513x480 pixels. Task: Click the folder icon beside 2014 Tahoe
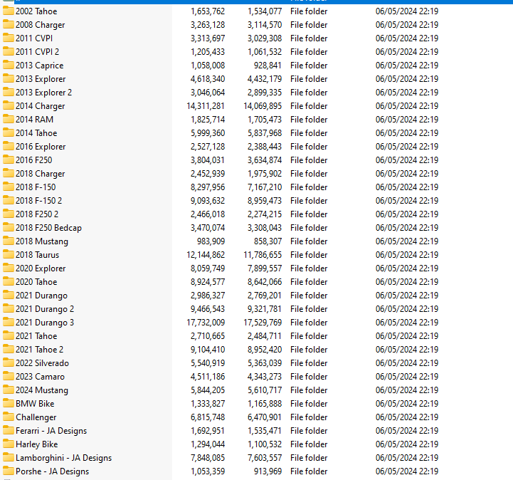tap(8, 133)
